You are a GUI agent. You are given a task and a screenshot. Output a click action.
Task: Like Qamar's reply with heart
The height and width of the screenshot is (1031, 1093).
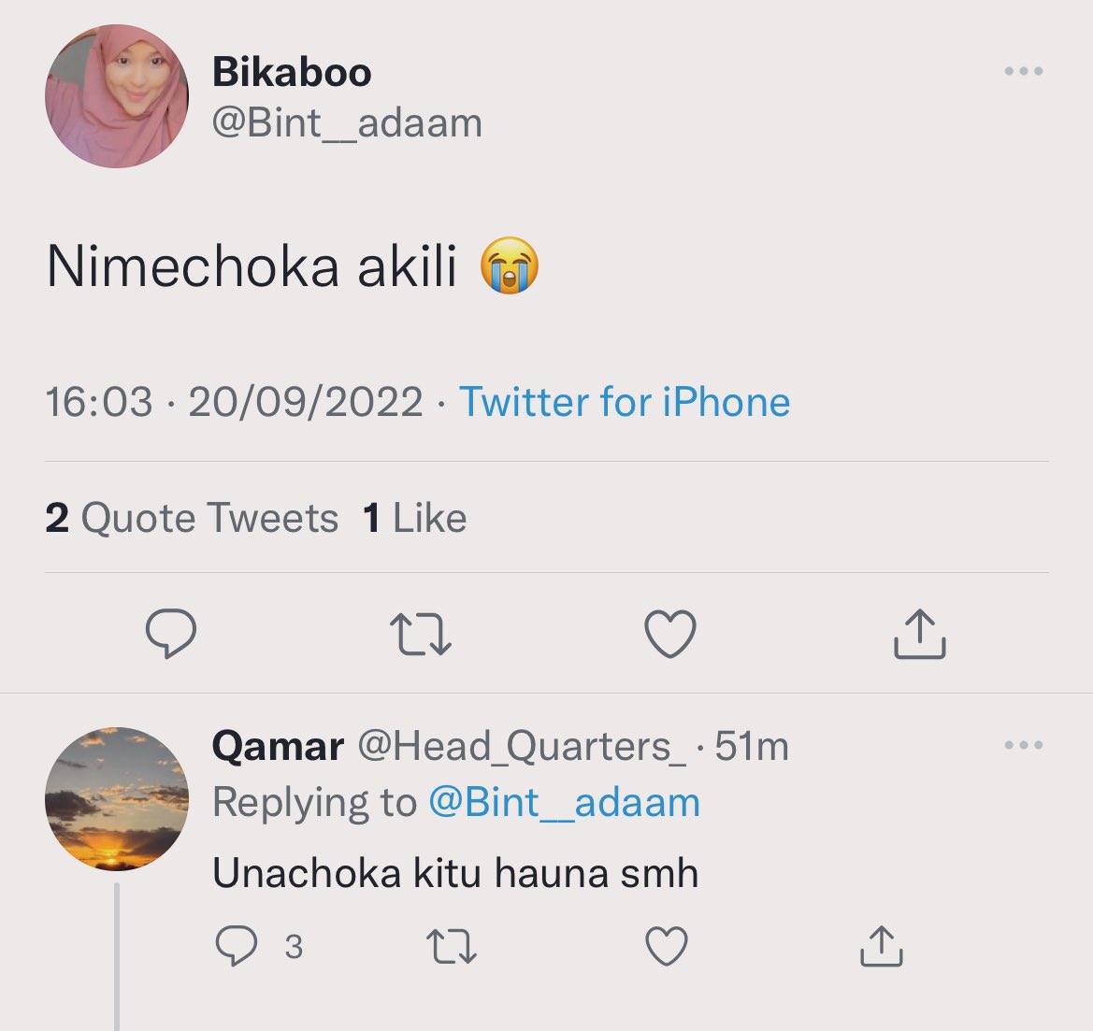coord(667,946)
